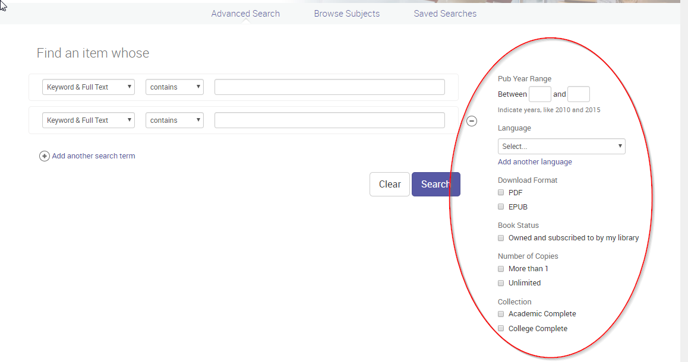Open the second contains condition dropdown

[x=174, y=120]
